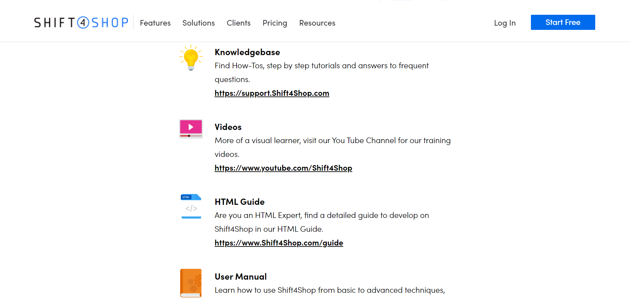Click the Videos heading
The width and height of the screenshot is (630, 300).
pyautogui.click(x=228, y=127)
